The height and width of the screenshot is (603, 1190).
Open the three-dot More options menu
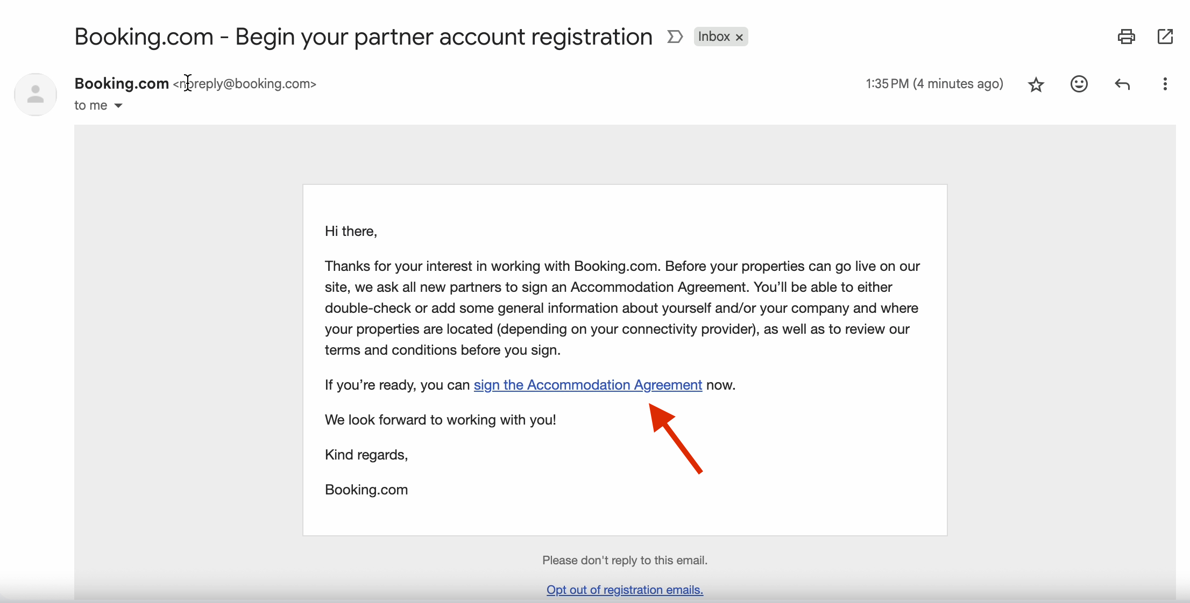click(x=1165, y=84)
